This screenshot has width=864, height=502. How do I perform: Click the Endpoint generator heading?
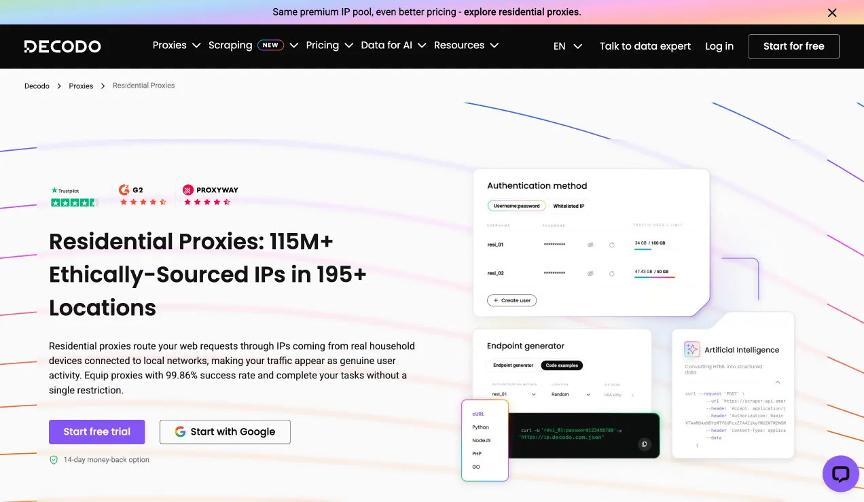[526, 346]
